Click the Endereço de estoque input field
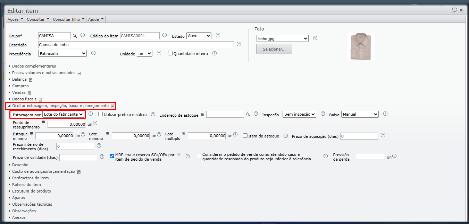 [225, 114]
